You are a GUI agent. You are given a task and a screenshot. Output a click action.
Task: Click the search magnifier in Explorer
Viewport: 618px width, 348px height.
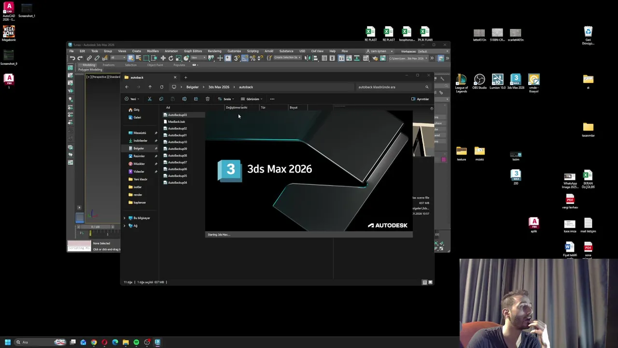click(x=427, y=87)
